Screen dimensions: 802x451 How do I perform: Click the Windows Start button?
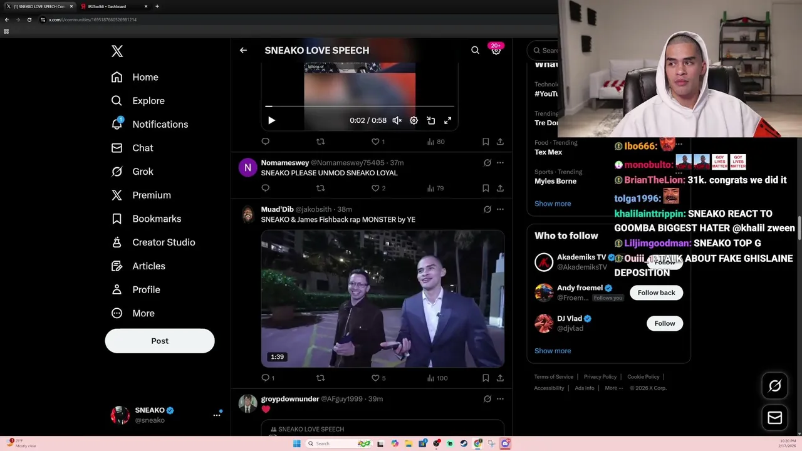click(296, 443)
